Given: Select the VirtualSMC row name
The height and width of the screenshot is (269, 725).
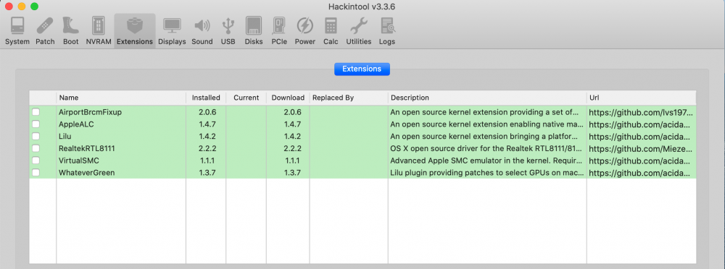Looking at the screenshot, I should [79, 161].
